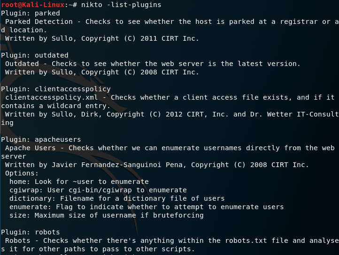Viewport: 339px width, 255px height.
Task: Click the Outdated web server description line
Action: point(153,64)
